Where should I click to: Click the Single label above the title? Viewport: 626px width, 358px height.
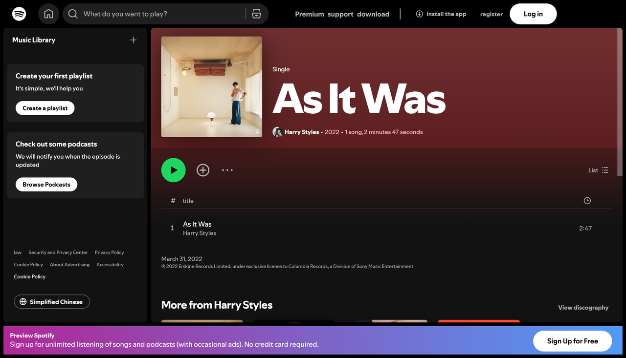click(x=281, y=69)
